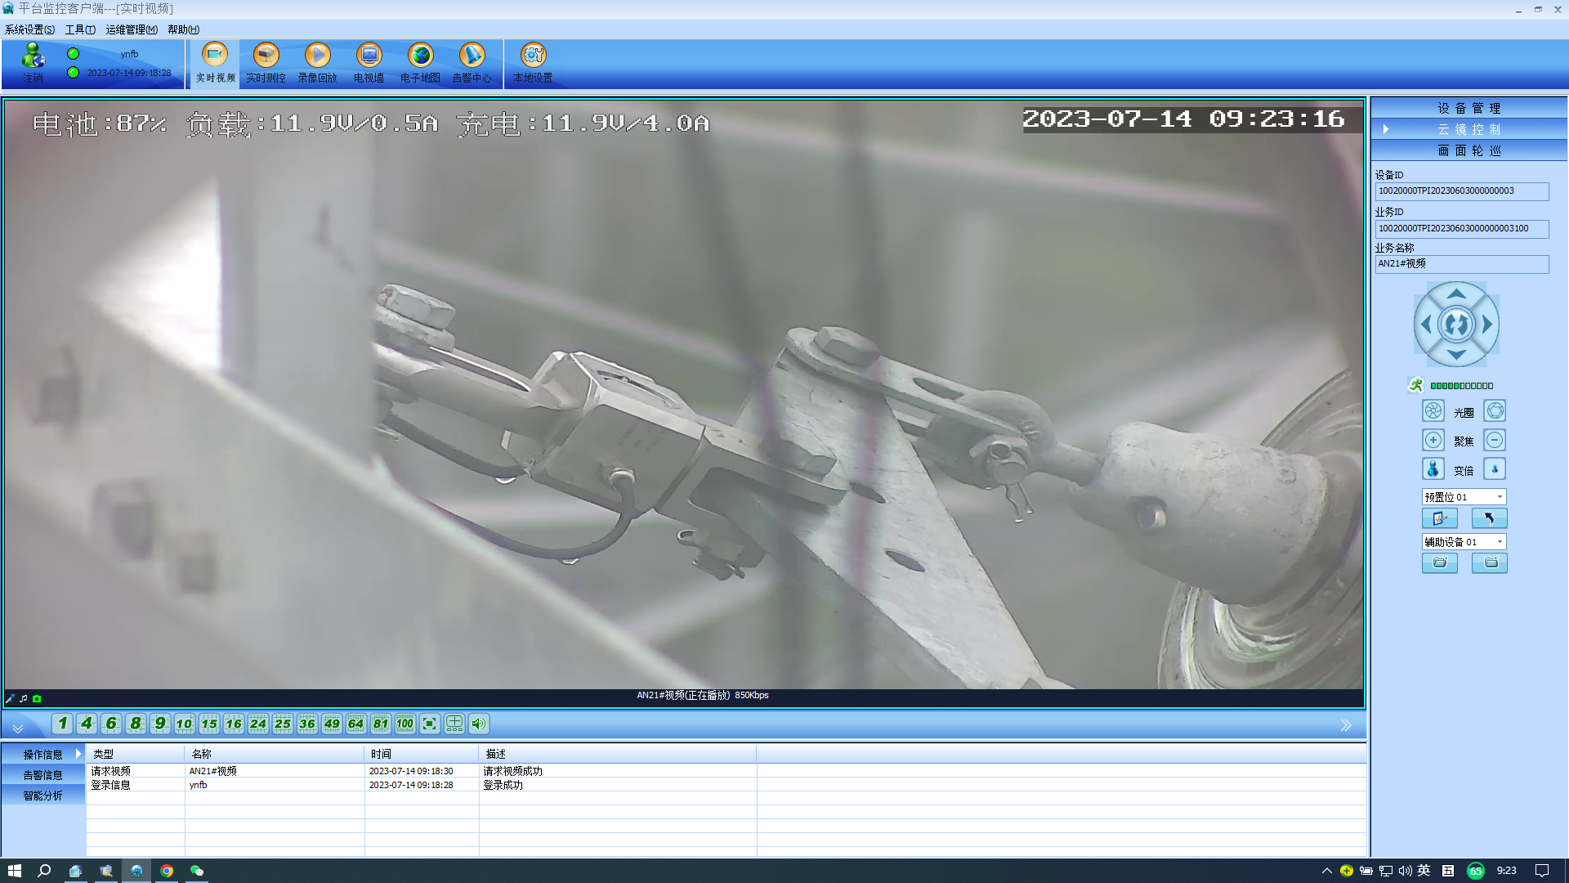
Task: Click the zoom-in 变倍 large figure button
Action: click(1433, 469)
